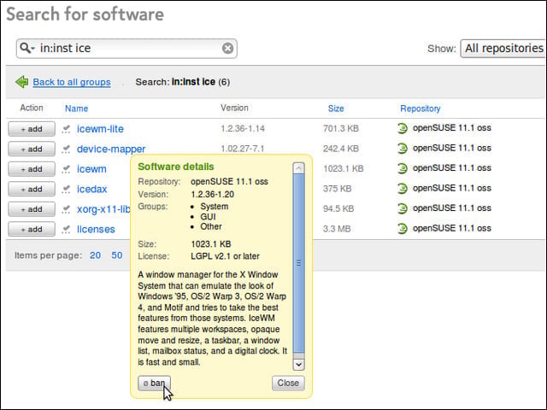Clear the search field with X icon

tap(227, 48)
